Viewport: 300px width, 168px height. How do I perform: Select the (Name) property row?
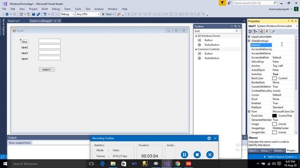pyautogui.click(x=272, y=45)
